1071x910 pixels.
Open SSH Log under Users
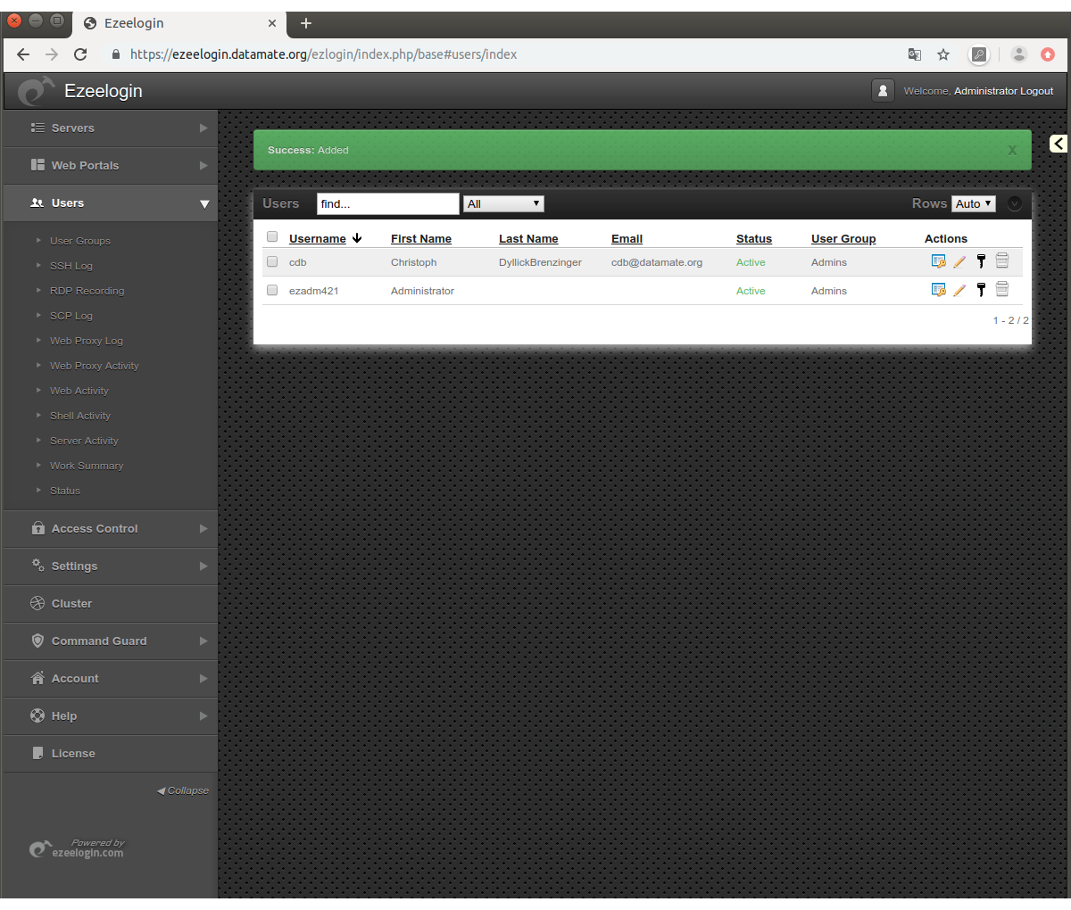coord(71,266)
